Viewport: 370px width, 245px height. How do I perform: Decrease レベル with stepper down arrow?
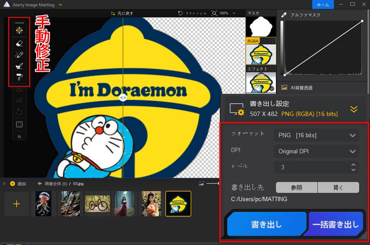353,169
